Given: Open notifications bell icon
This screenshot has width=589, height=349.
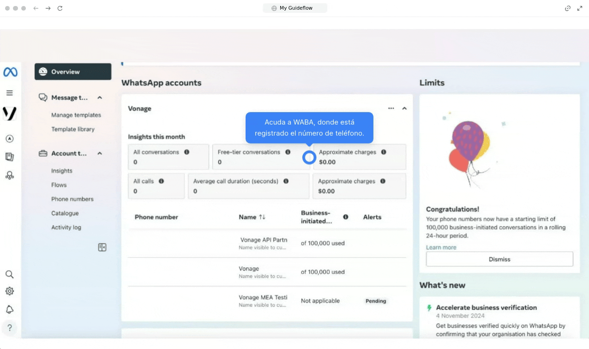Looking at the screenshot, I should [x=9, y=309].
